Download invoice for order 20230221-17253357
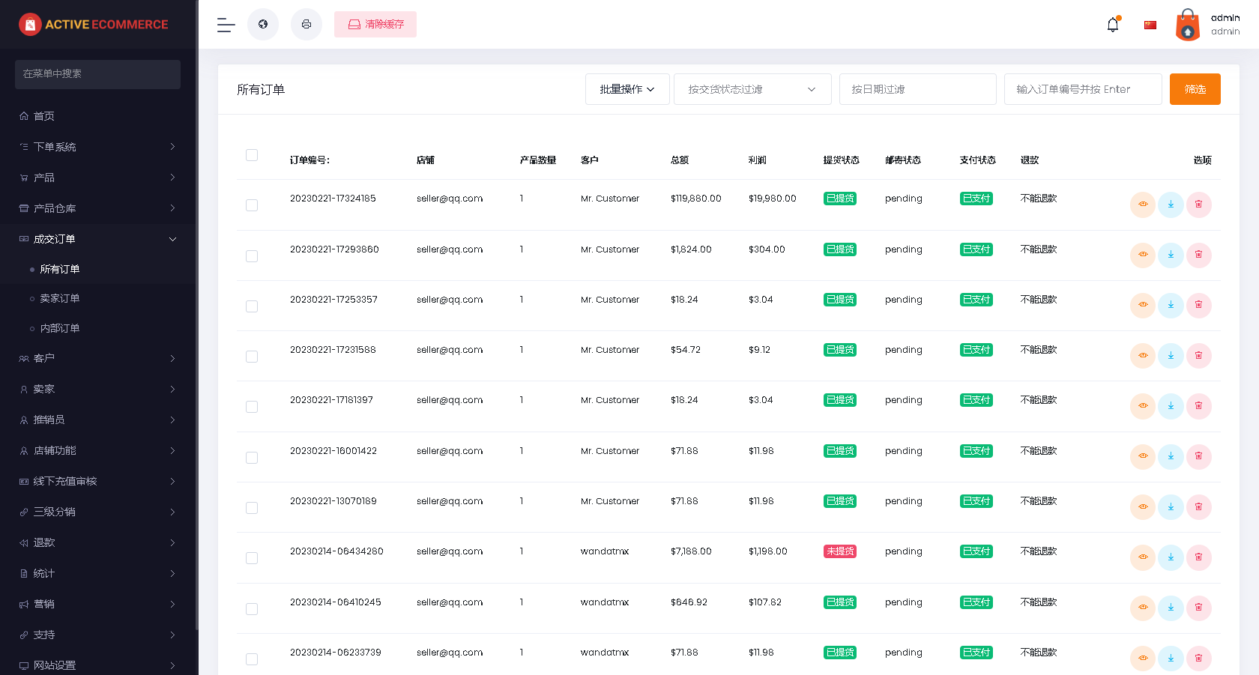The width and height of the screenshot is (1259, 675). coord(1171,305)
